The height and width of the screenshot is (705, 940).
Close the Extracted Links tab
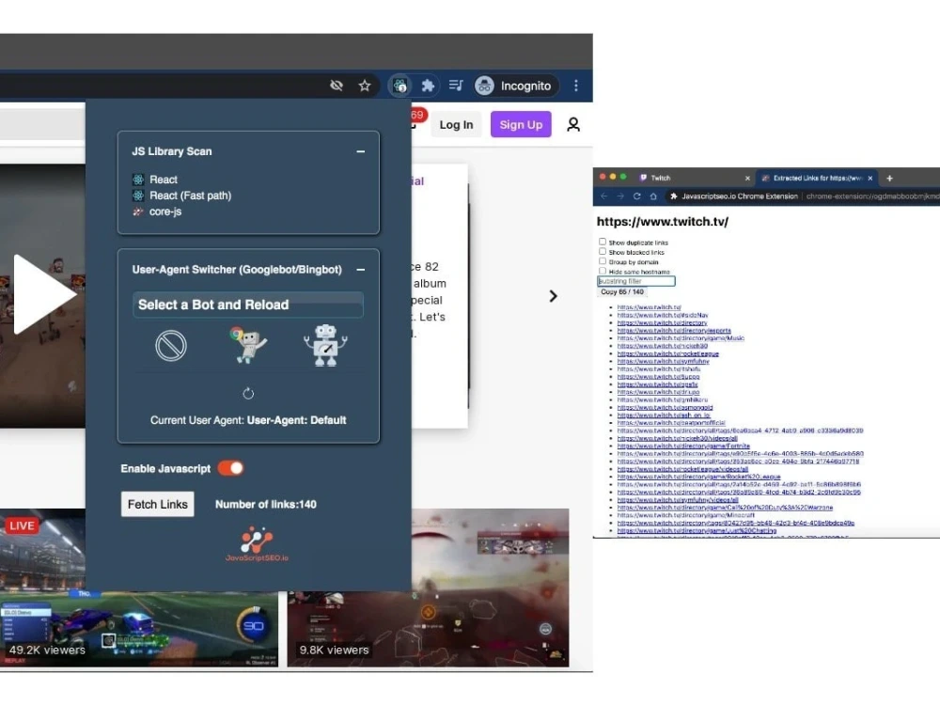(x=870, y=178)
